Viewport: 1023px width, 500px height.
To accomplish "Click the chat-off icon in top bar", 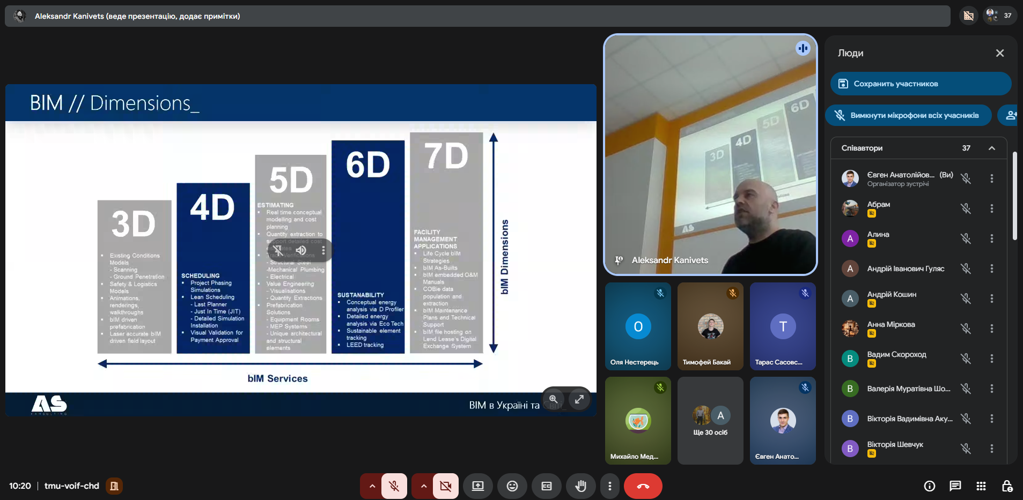I will pyautogui.click(x=968, y=16).
